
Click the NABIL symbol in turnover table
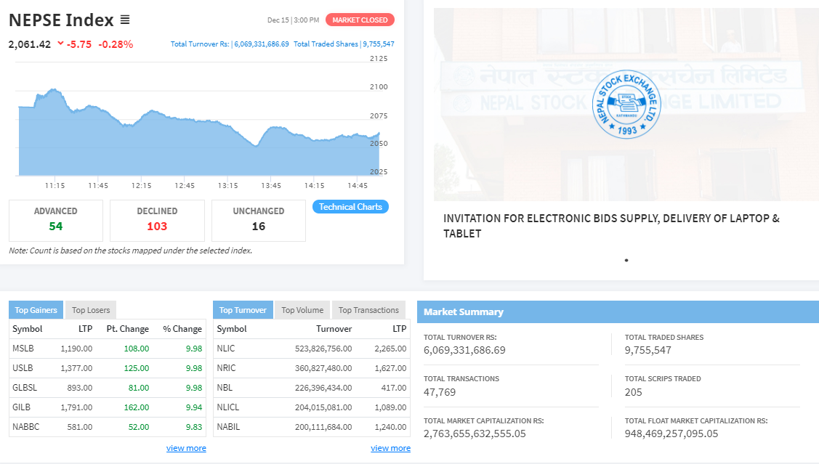228,426
